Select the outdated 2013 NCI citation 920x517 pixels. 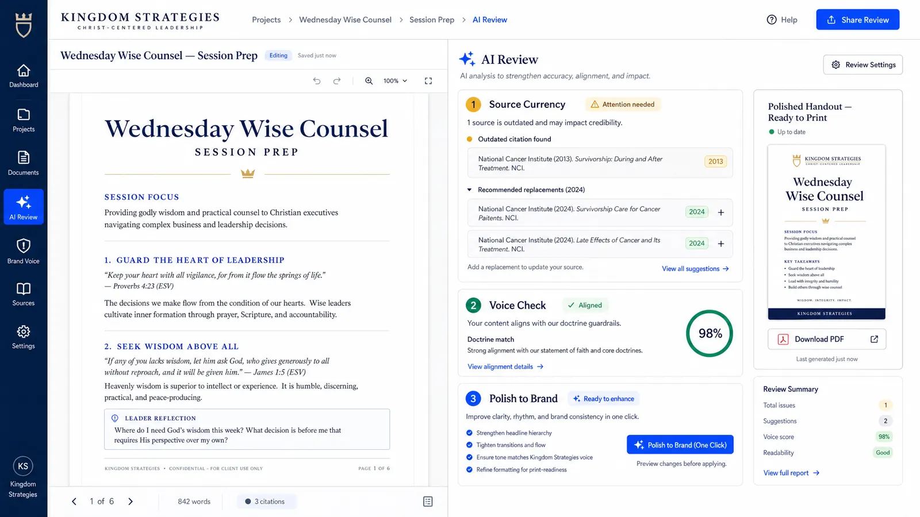(600, 163)
